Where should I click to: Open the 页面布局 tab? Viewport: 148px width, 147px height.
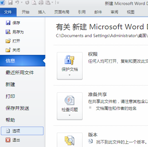click(x=62, y=12)
